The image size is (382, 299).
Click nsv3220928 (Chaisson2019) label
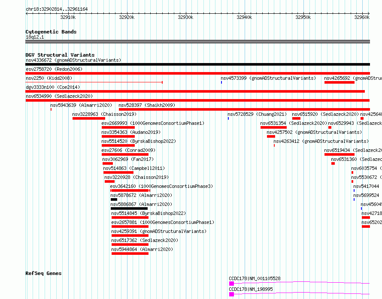(x=136, y=177)
